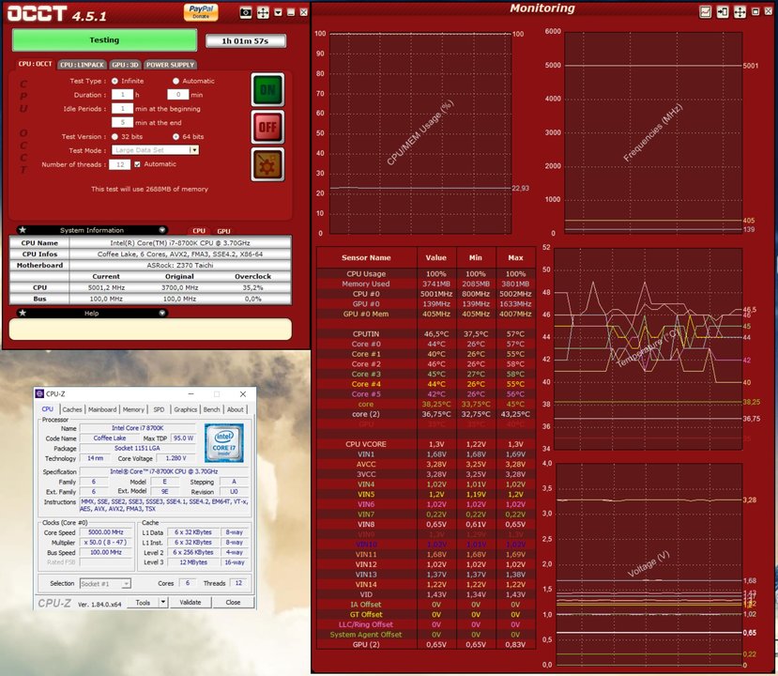
Task: Switch to GPU:3D tab
Action: pos(125,65)
